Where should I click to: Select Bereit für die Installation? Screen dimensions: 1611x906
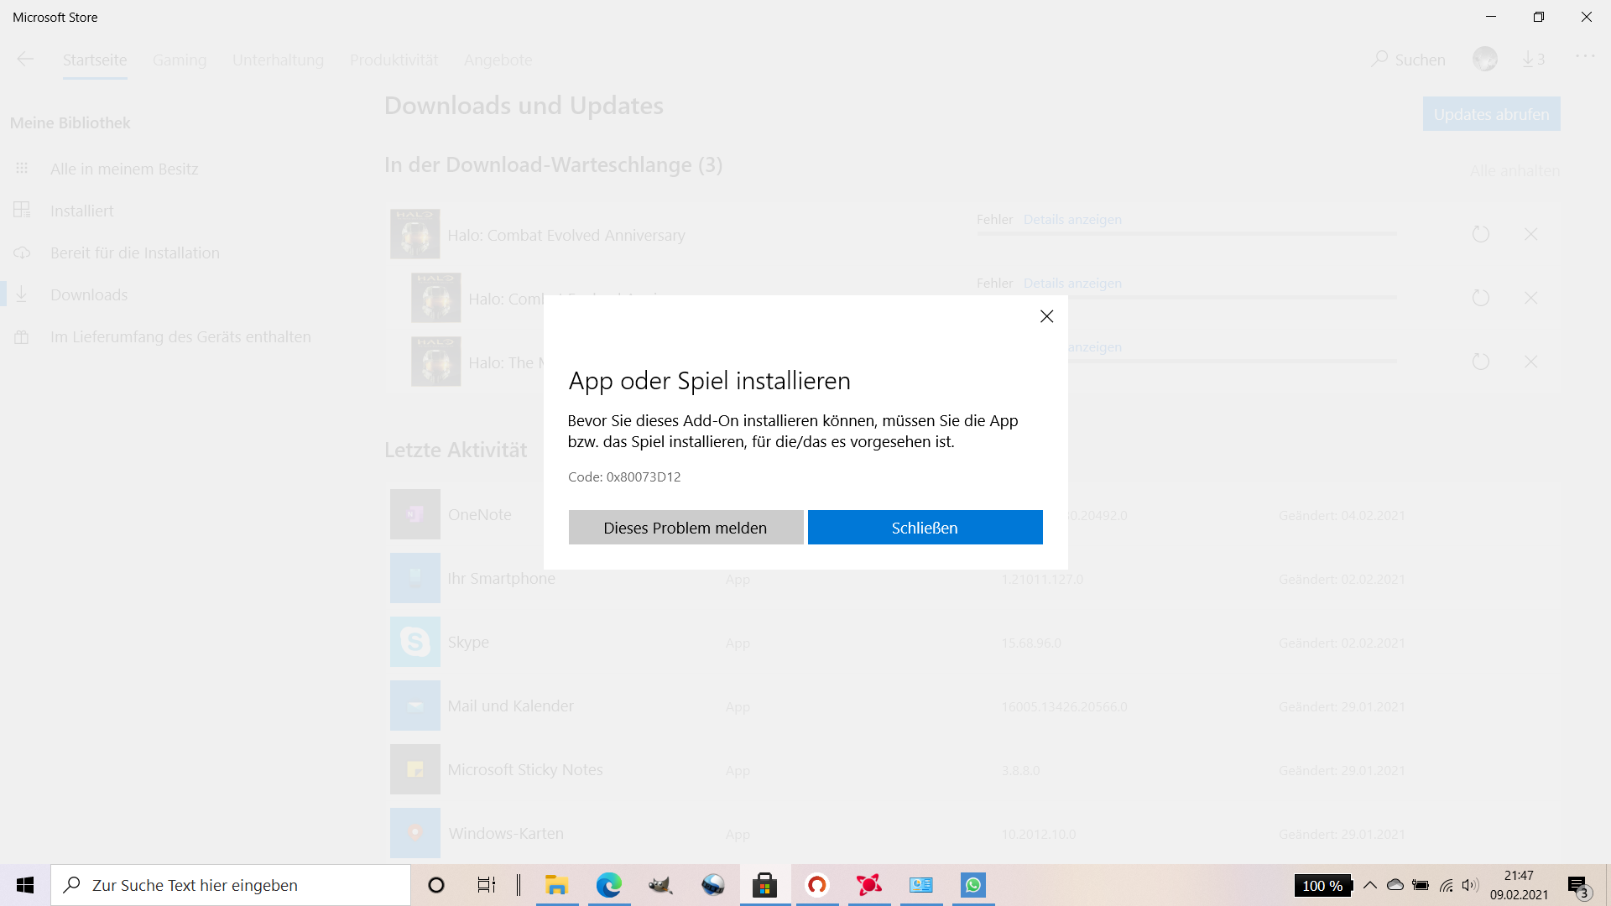134,253
